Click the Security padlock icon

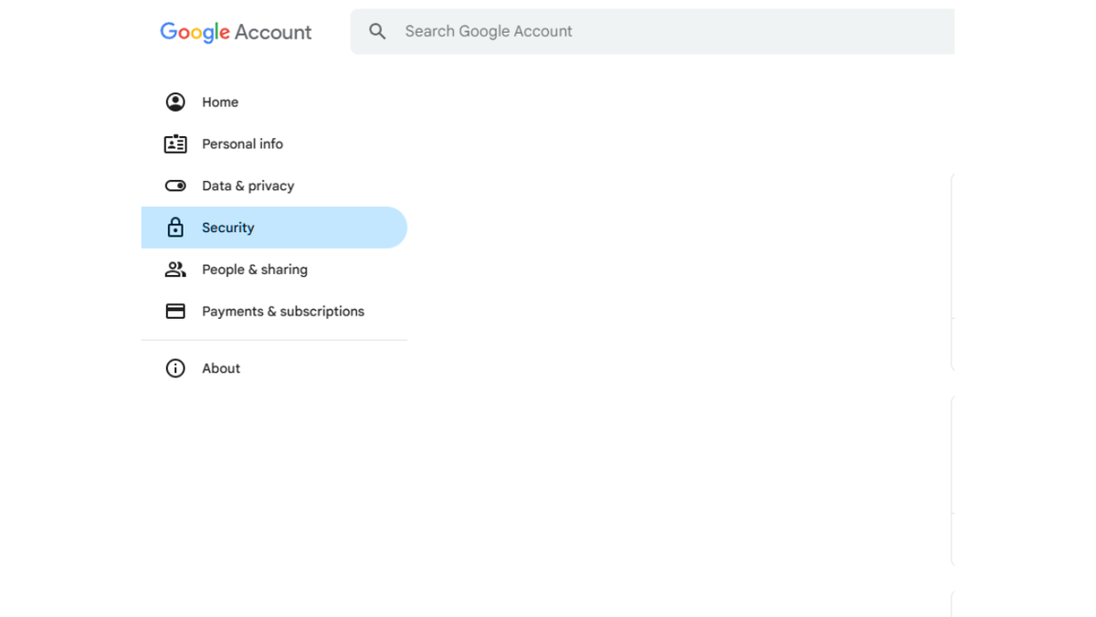(x=175, y=228)
